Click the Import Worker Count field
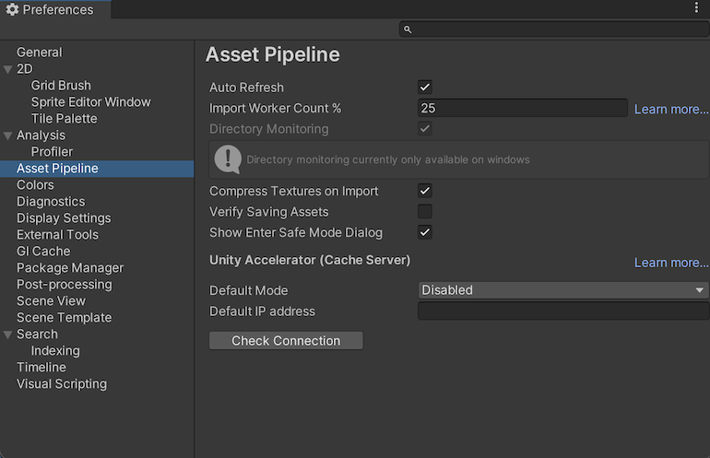The image size is (710, 458). (x=522, y=109)
